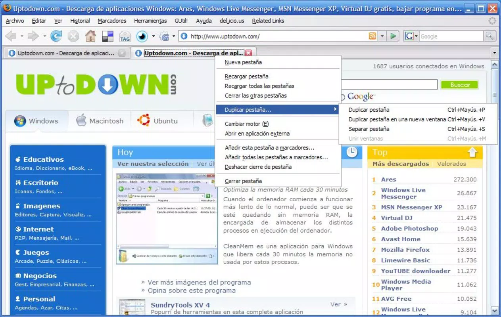This screenshot has height=317, width=501.
Task: Click the scrollbar down arrow
Action: (495, 310)
